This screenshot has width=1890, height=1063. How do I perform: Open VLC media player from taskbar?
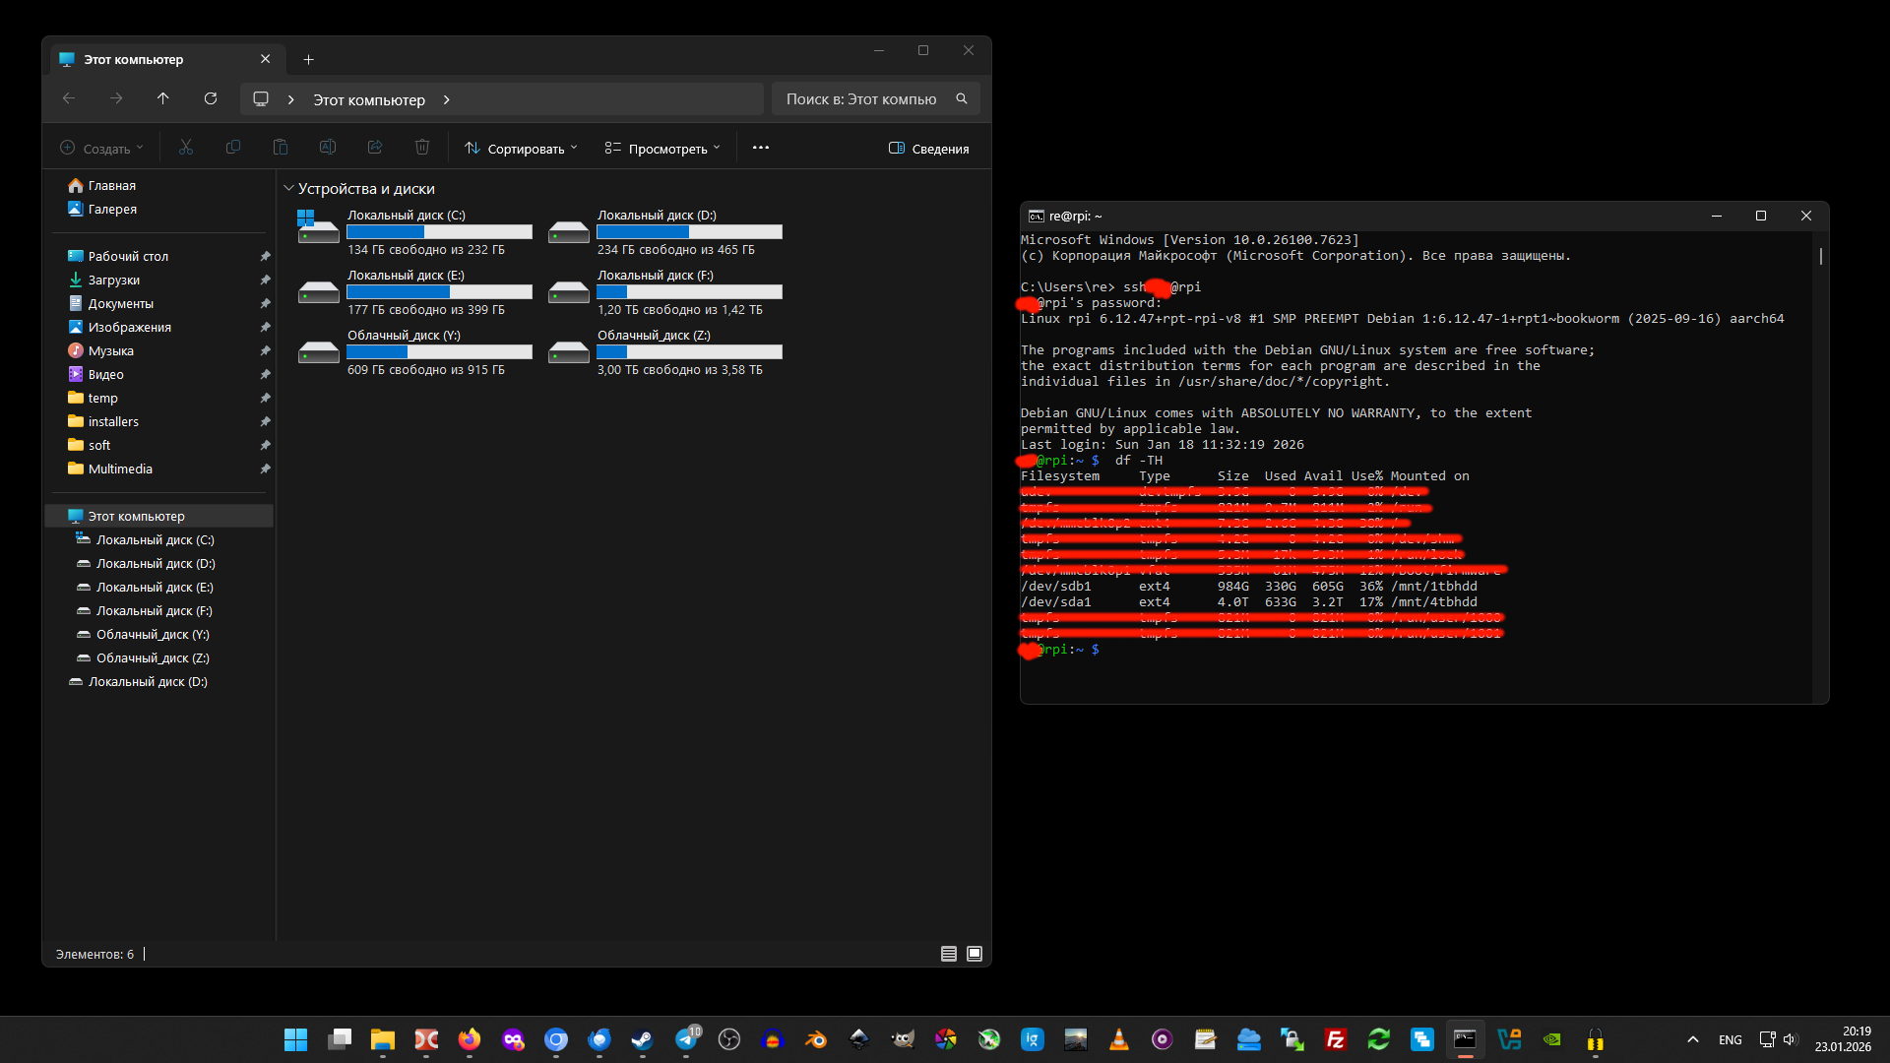(x=1119, y=1039)
